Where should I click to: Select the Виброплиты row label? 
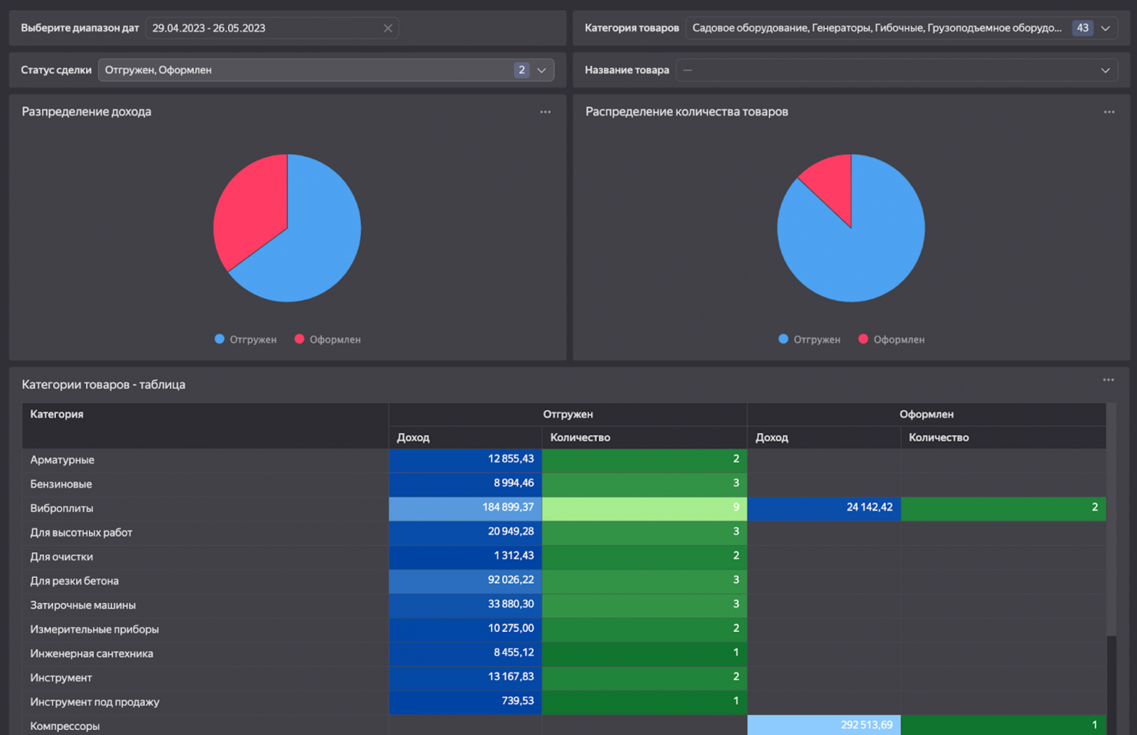point(62,508)
